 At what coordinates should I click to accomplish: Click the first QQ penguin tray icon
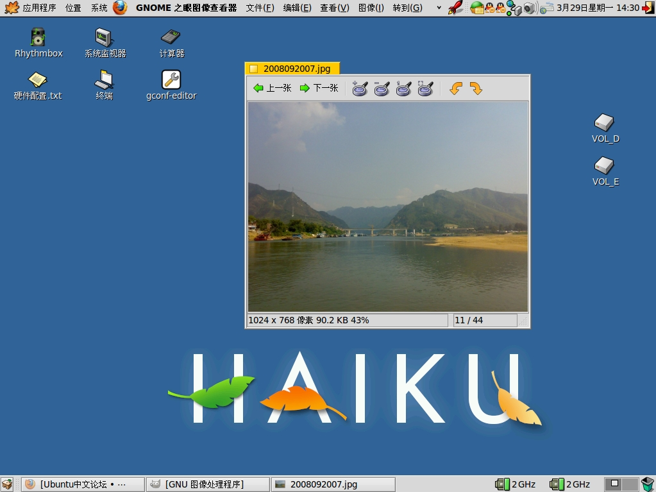coord(490,8)
